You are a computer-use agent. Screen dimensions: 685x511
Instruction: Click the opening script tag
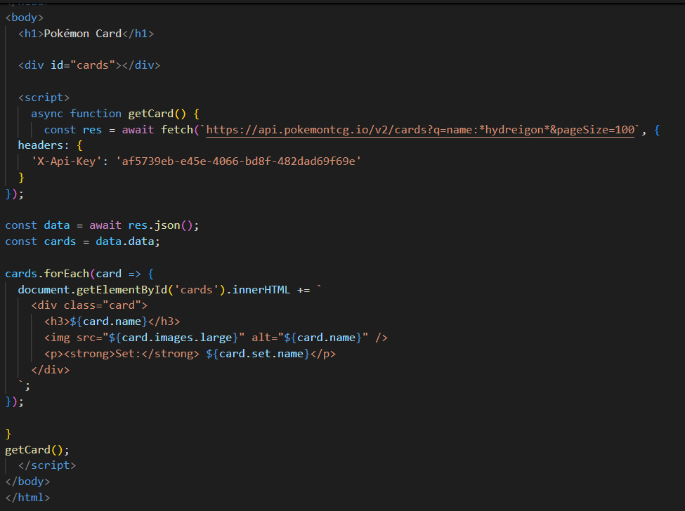coord(44,98)
